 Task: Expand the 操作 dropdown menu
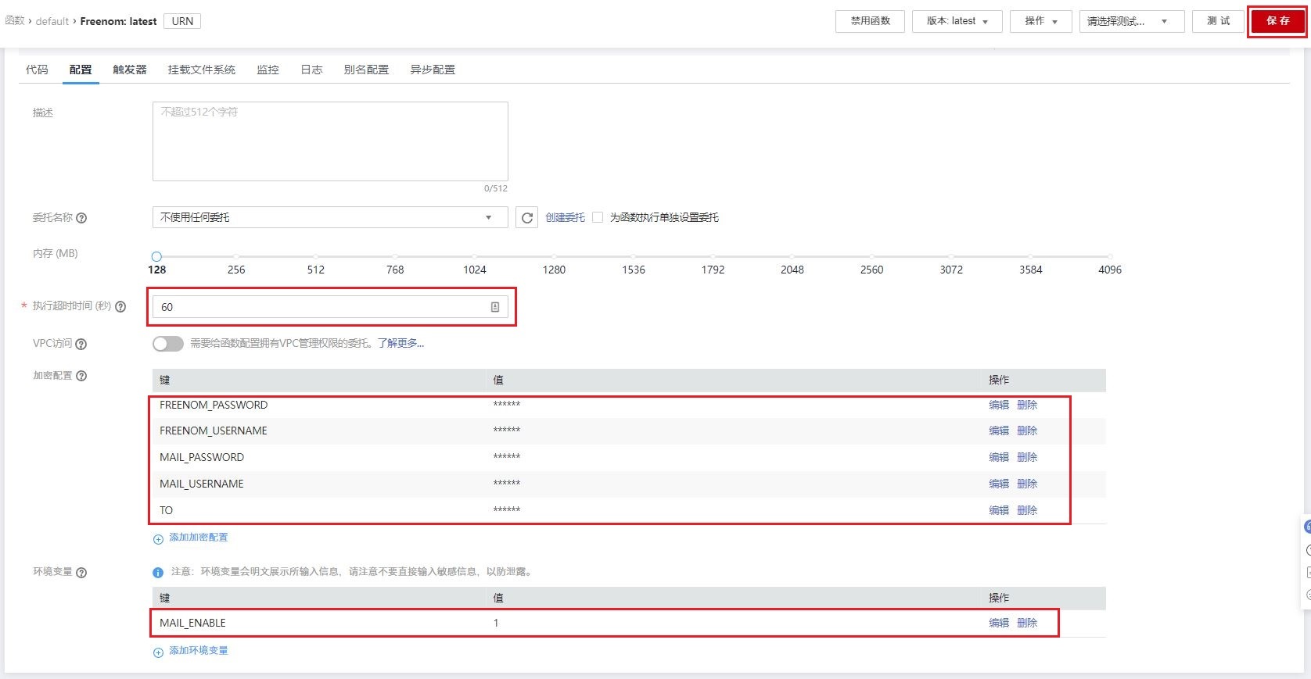1040,21
